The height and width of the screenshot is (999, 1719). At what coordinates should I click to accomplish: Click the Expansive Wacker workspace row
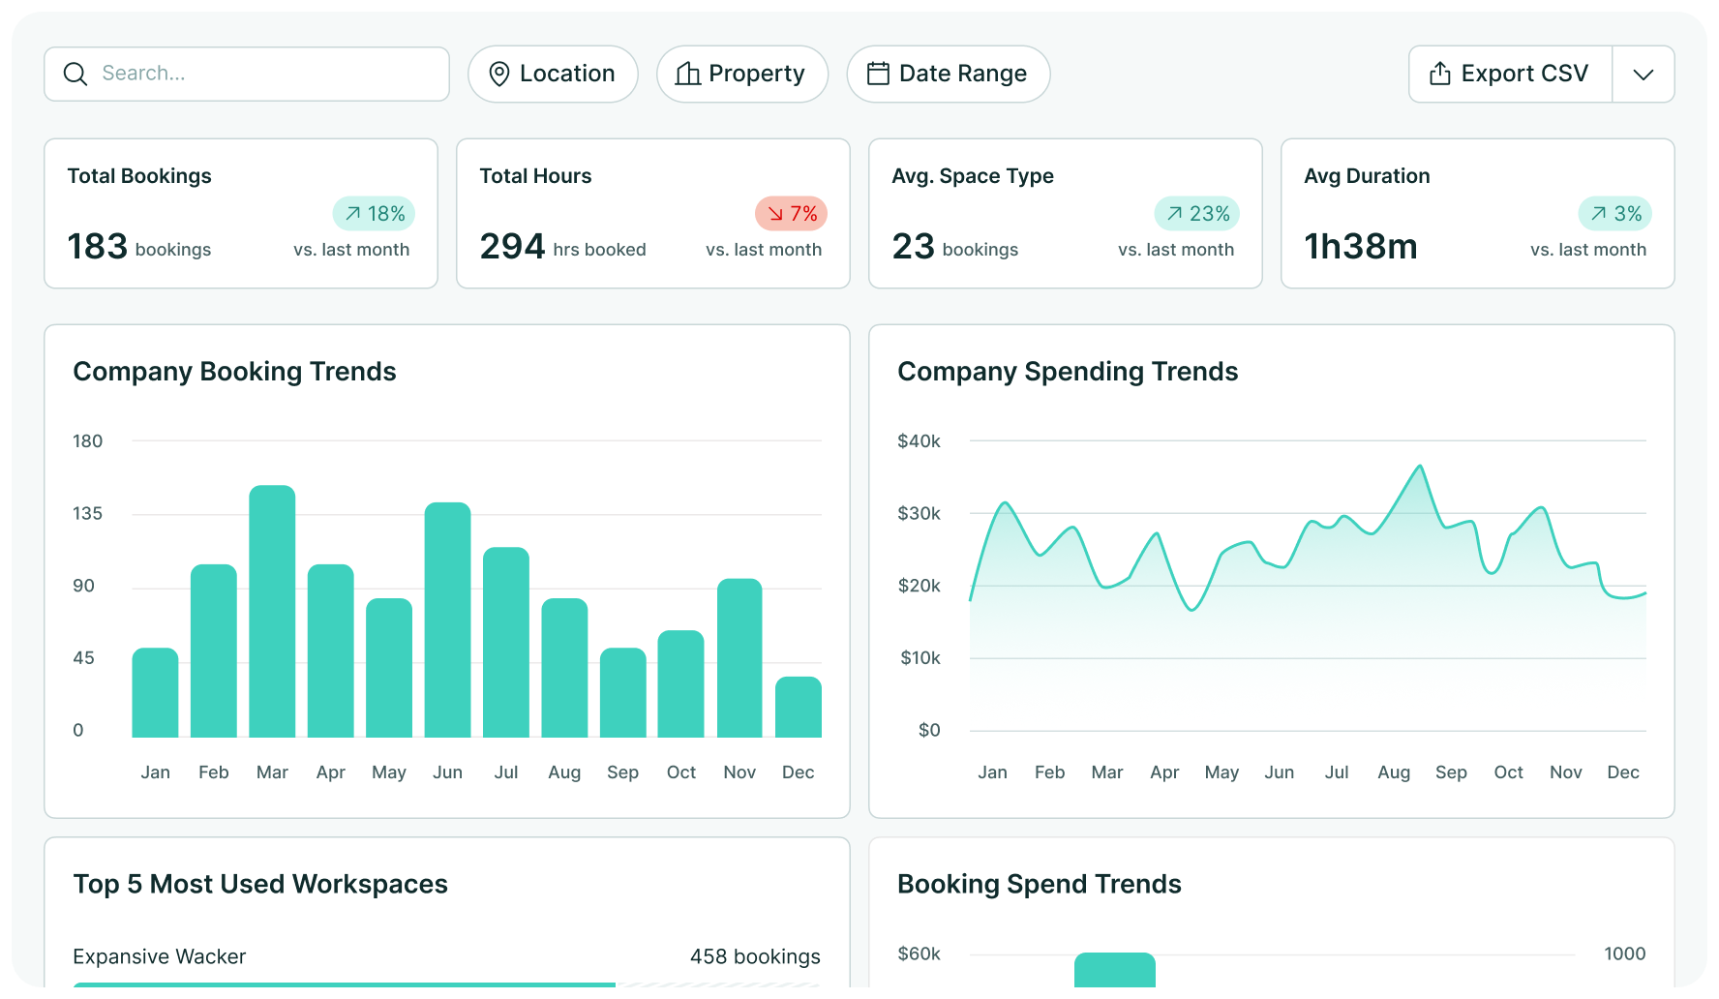(x=446, y=965)
